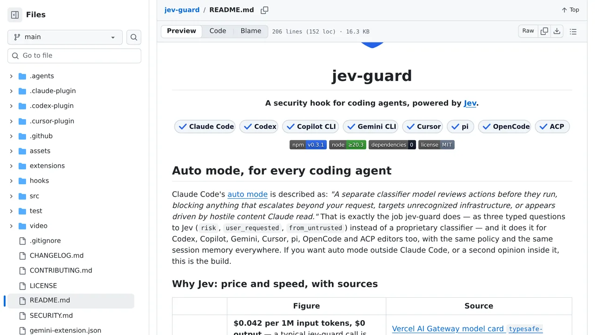The width and height of the screenshot is (595, 335).
Task: Open the hooks folder icon
Action: (x=22, y=181)
